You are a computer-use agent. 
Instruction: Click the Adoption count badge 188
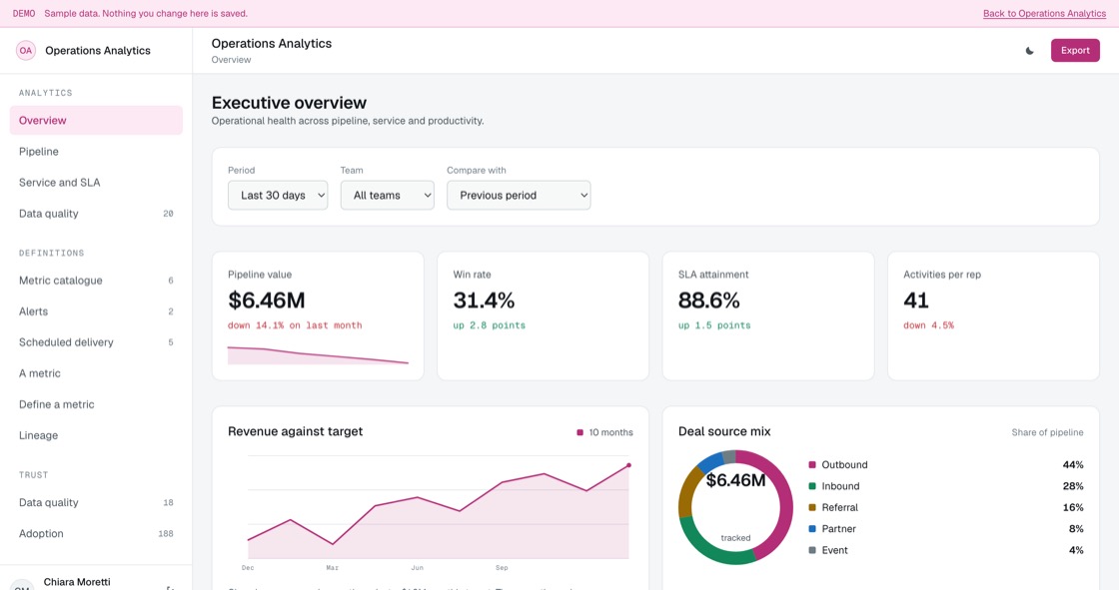(x=166, y=534)
